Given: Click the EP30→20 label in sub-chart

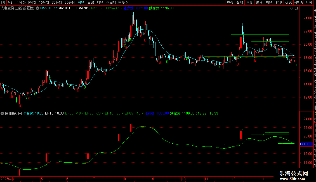Looking at the screenshot, I should click(94, 113).
